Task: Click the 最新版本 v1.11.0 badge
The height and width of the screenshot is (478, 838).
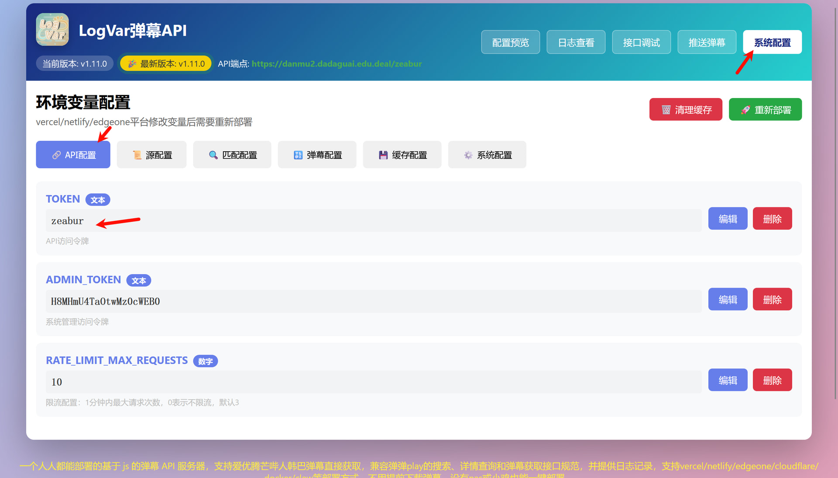Action: tap(166, 64)
